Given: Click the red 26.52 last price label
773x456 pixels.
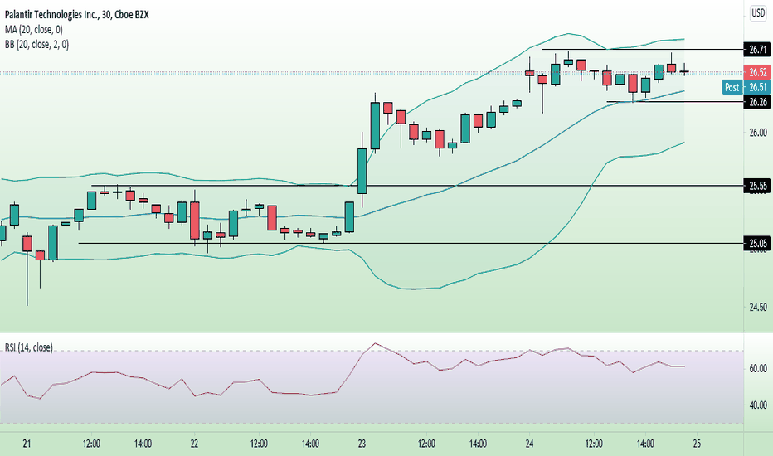Looking at the screenshot, I should click(757, 72).
